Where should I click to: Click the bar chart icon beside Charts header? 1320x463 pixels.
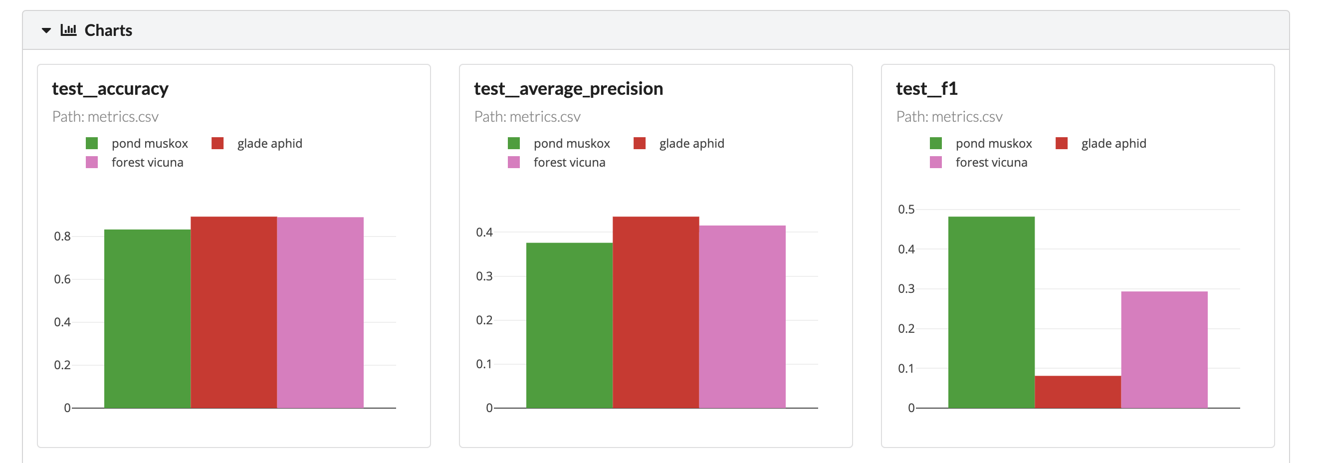(x=69, y=30)
